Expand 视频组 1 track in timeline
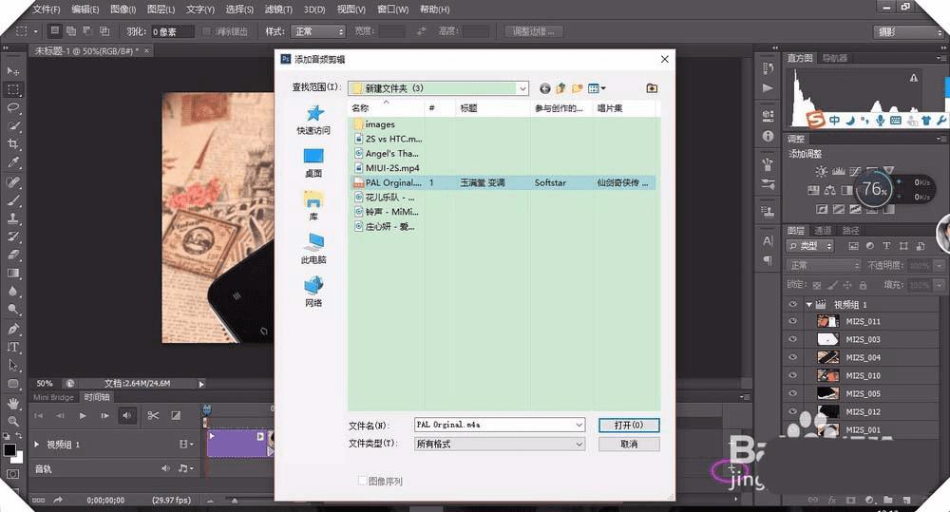The image size is (950, 512). point(36,445)
